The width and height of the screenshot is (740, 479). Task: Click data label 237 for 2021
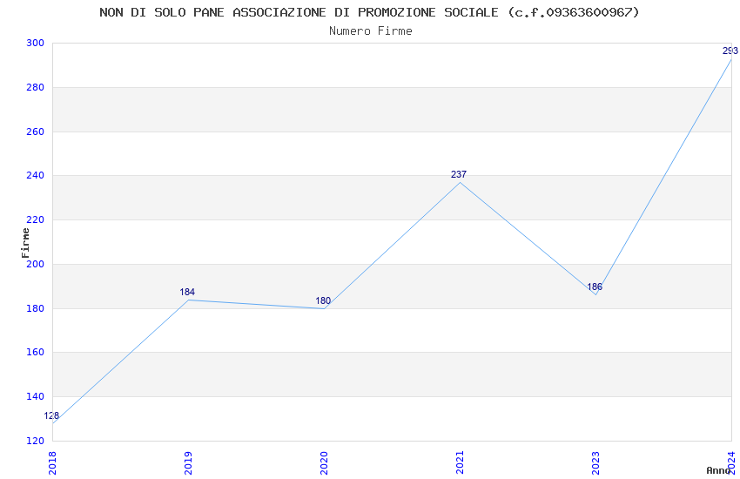(x=459, y=174)
